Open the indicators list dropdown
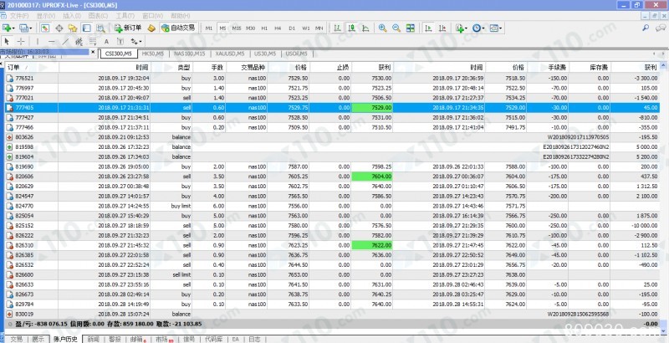Viewport: 669px width, 343px height. pyautogui.click(x=462, y=28)
